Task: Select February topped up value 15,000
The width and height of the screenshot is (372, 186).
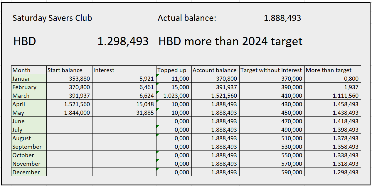Action: click(x=174, y=87)
